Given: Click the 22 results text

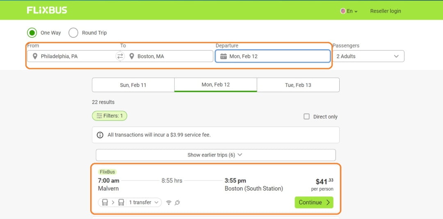Looking at the screenshot, I should coord(103,102).
